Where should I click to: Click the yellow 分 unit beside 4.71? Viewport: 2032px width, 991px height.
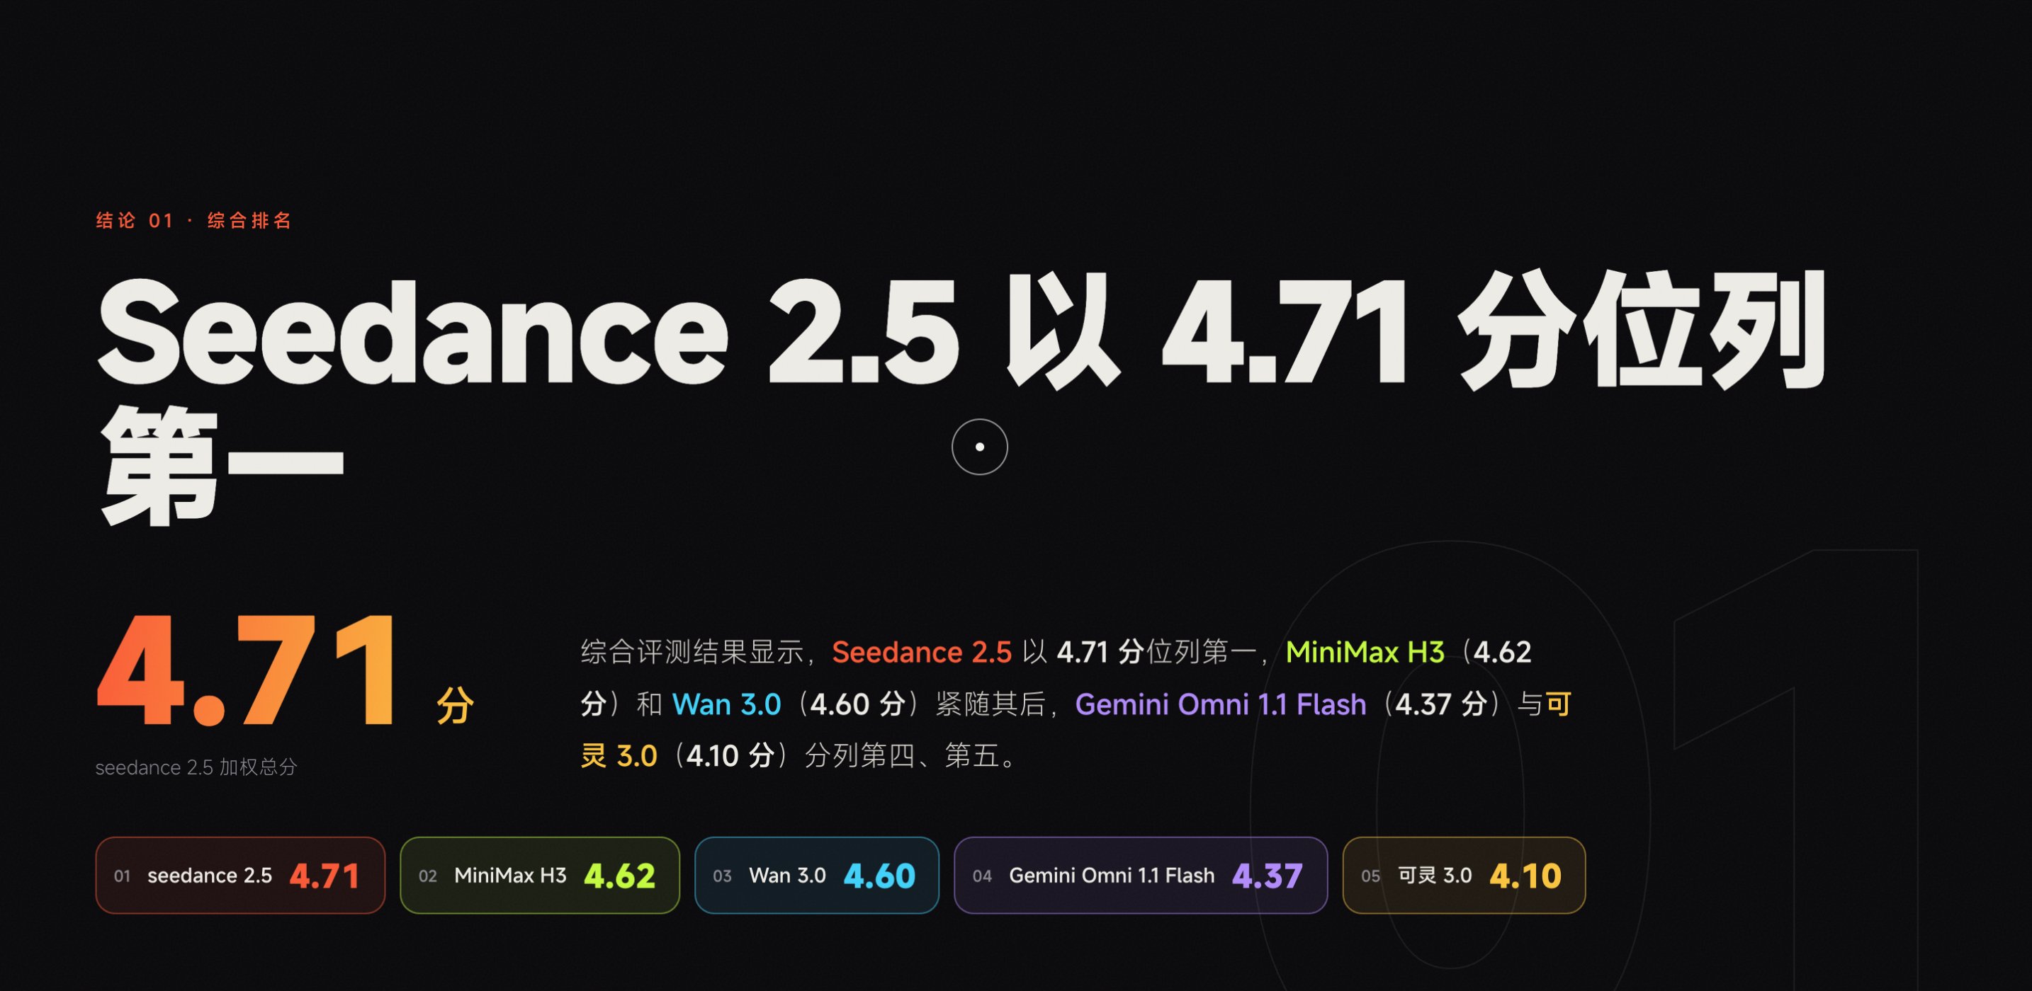pyautogui.click(x=455, y=705)
